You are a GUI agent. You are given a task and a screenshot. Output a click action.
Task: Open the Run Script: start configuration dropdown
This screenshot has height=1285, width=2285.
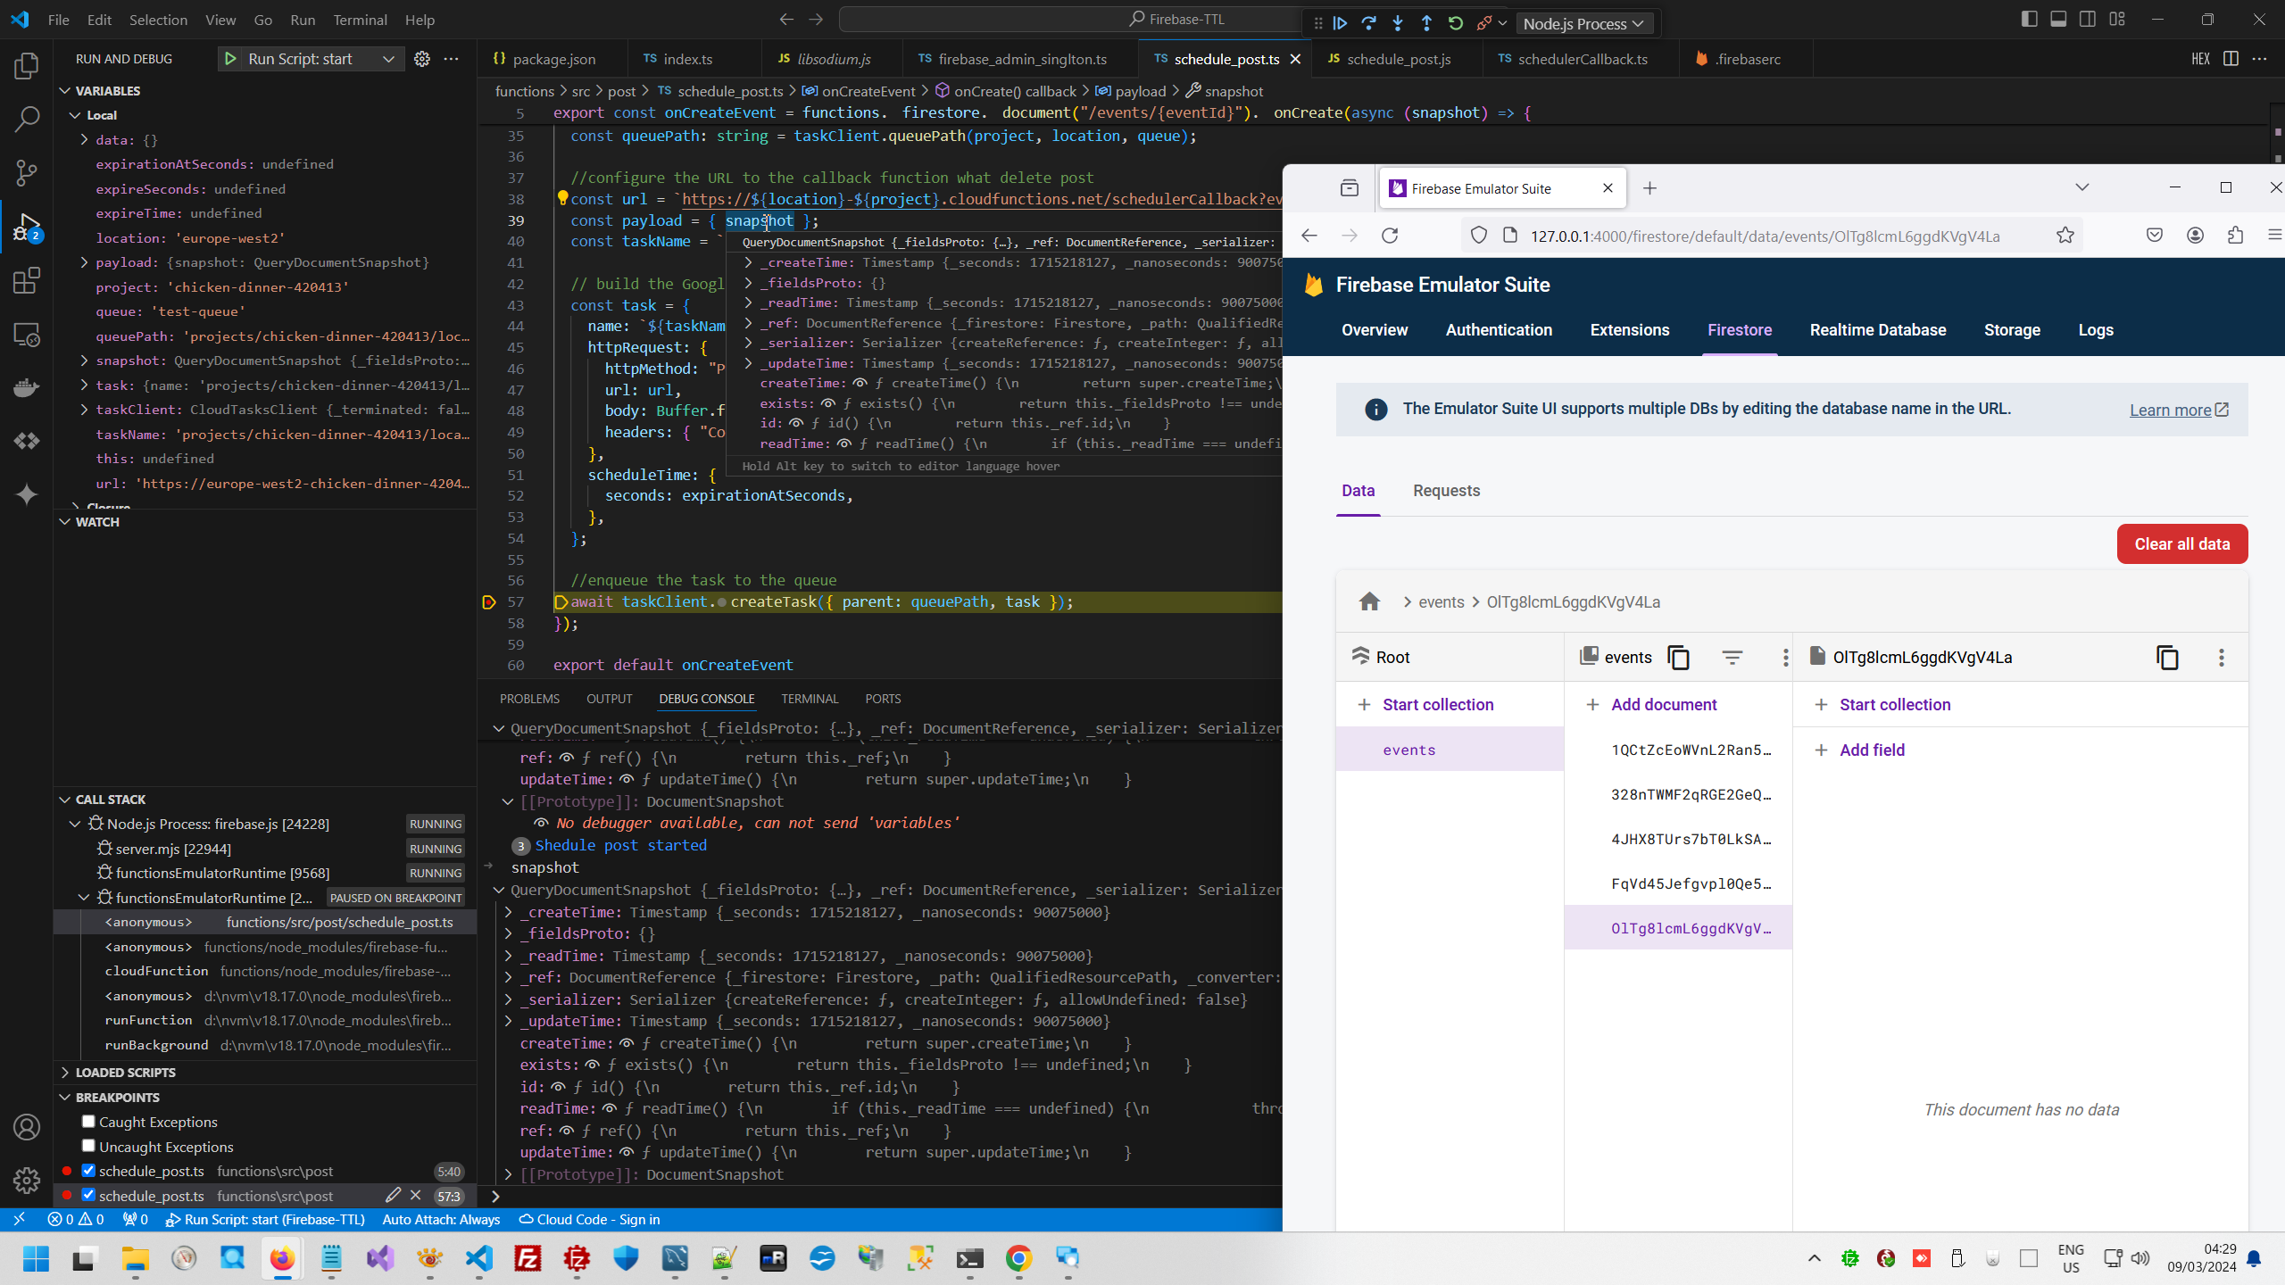click(388, 59)
